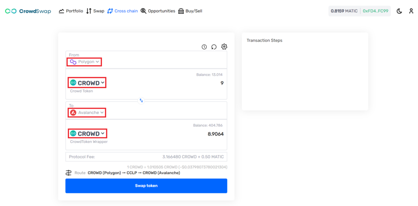Screen dimensions: 418x206
Task: Click the Polygon chain logo
Action: (x=73, y=62)
